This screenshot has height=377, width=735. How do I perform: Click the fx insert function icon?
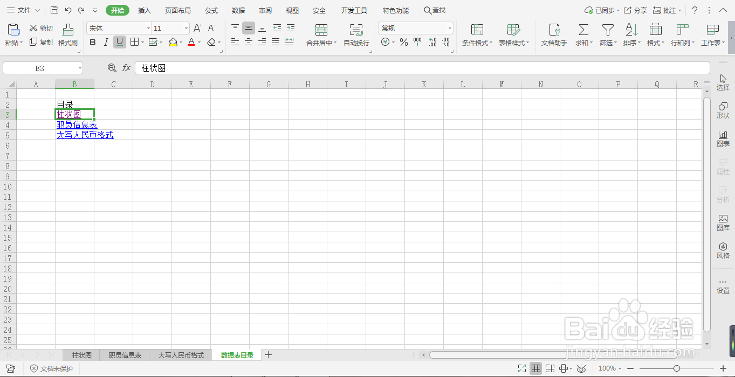coord(126,68)
